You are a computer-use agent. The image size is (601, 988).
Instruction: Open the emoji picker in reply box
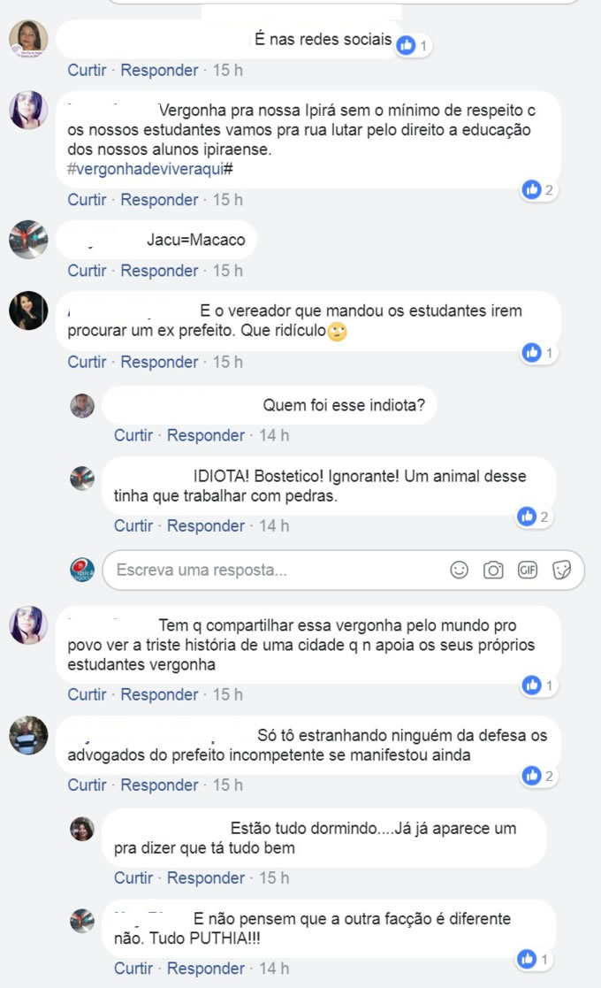tap(460, 570)
